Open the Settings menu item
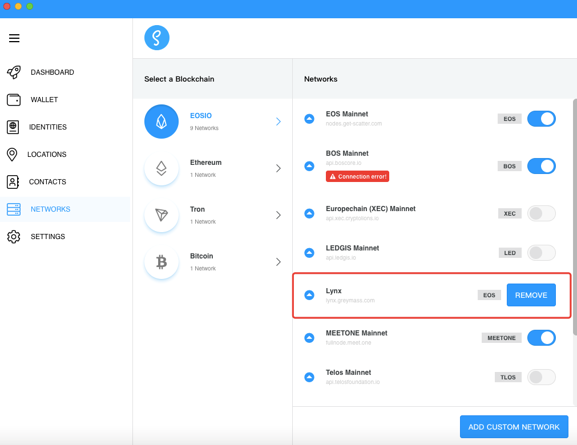This screenshot has width=577, height=445. tap(64, 236)
